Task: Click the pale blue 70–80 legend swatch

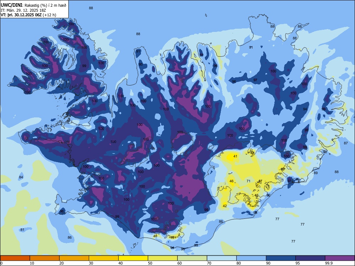Action: [x=222, y=258]
